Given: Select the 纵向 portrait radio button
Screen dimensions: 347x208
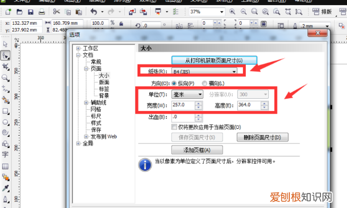Looking at the screenshot, I should [x=174, y=83].
